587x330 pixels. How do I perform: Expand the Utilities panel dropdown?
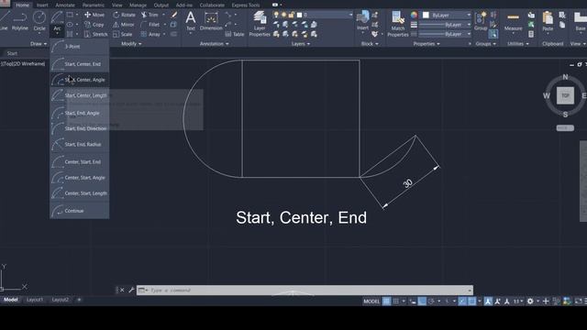point(517,44)
